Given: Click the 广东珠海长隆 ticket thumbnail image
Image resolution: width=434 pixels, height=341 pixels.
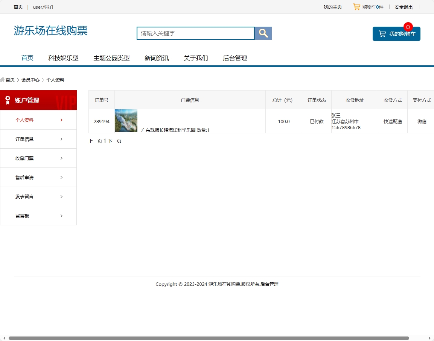Looking at the screenshot, I should coord(126,121).
